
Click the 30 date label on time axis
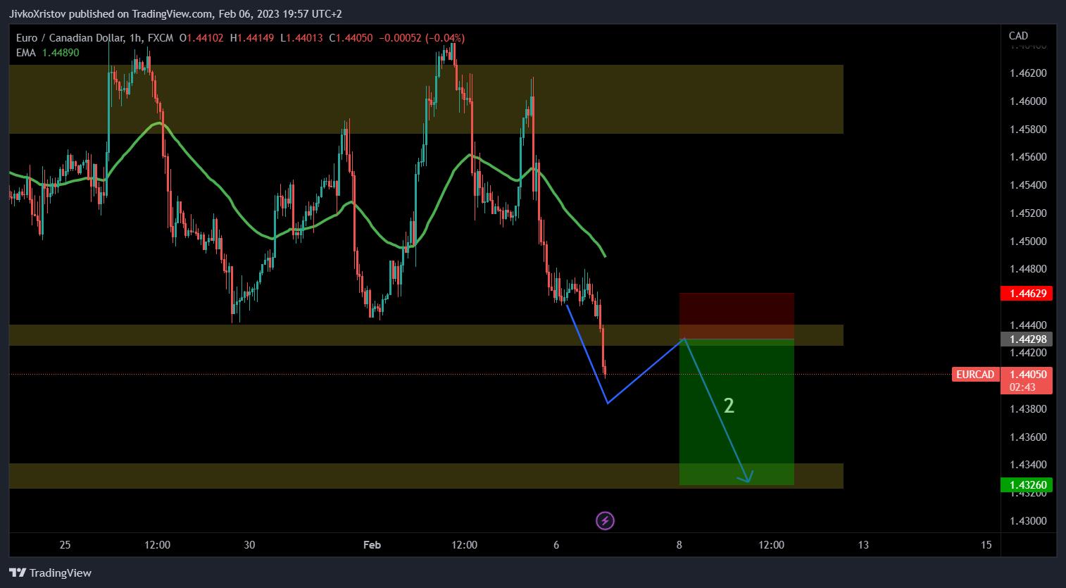(x=249, y=545)
